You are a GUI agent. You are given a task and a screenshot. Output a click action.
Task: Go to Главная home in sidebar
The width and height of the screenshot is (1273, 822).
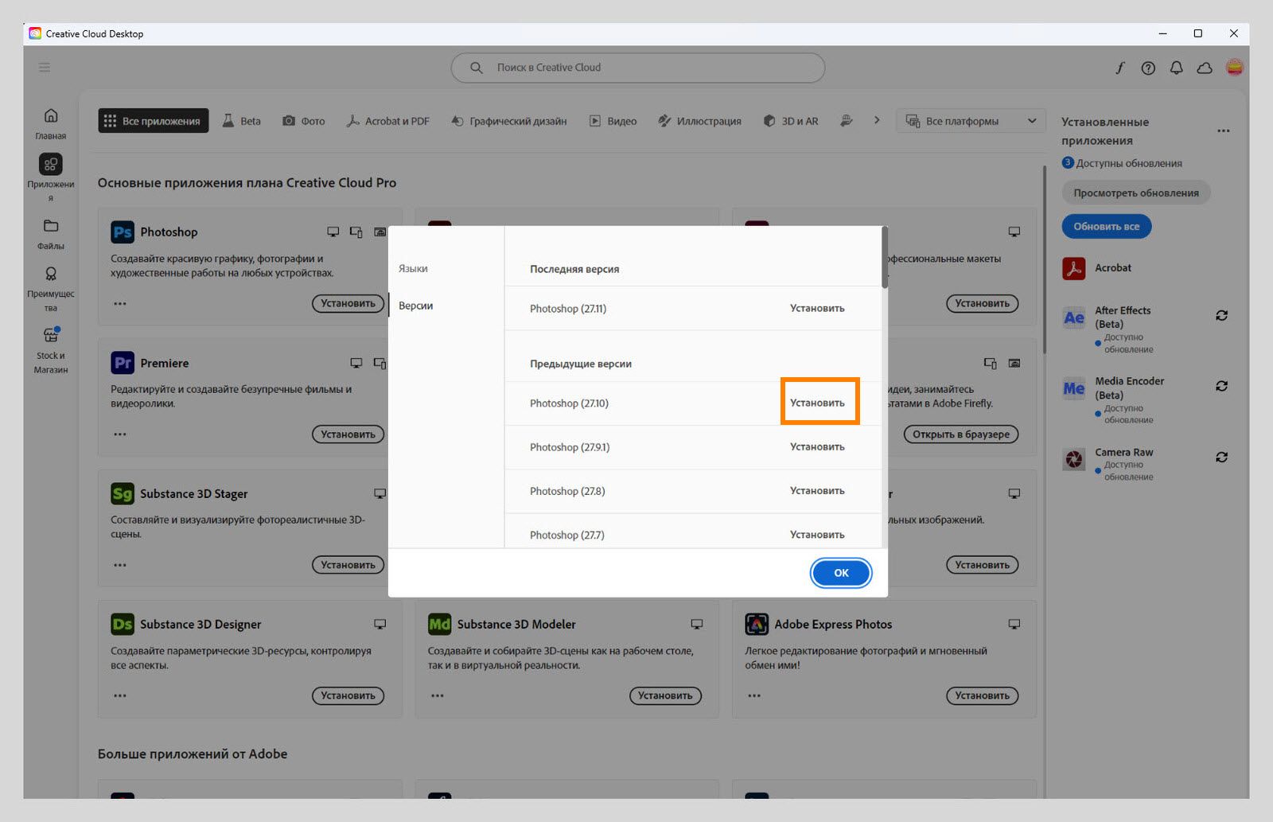pyautogui.click(x=51, y=123)
